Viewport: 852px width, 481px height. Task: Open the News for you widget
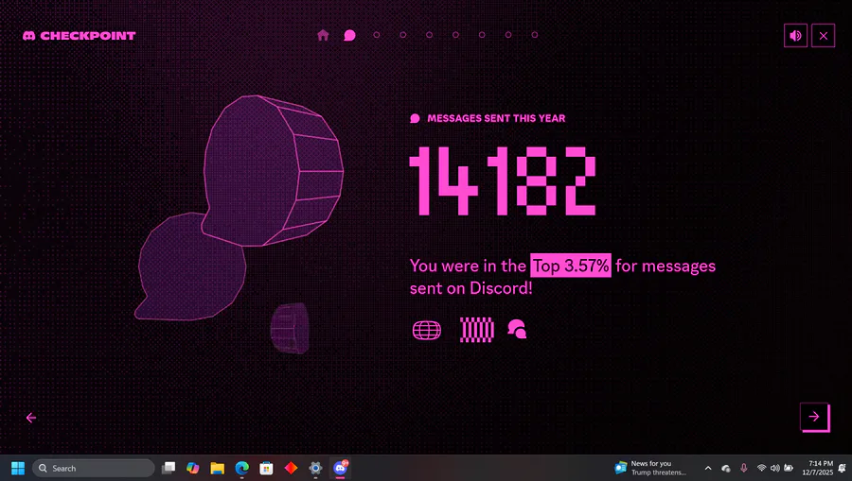(650, 468)
